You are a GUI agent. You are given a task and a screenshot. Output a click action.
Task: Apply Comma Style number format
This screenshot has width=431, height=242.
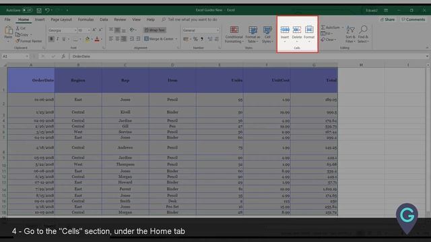click(202, 39)
